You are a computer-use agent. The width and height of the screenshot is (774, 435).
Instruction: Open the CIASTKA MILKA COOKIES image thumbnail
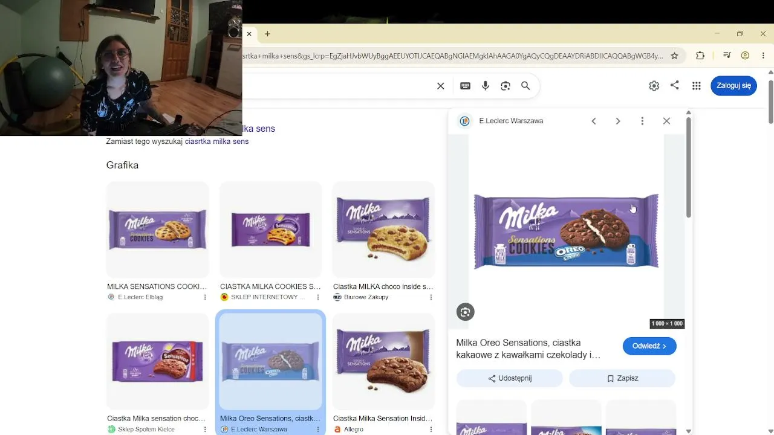(x=270, y=230)
